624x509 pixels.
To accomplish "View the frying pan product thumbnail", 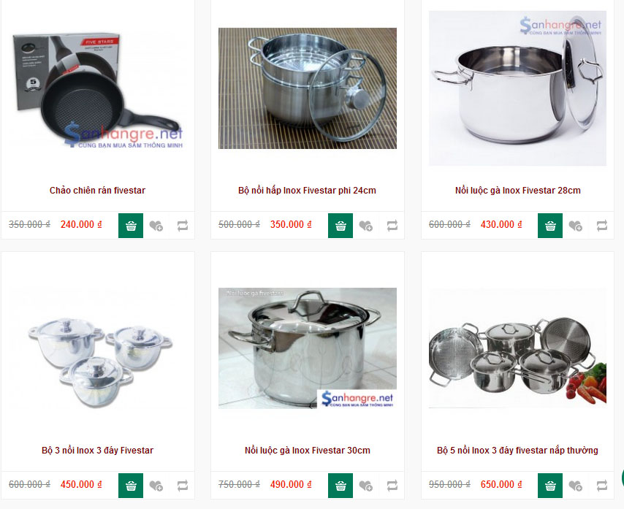I will [98, 91].
